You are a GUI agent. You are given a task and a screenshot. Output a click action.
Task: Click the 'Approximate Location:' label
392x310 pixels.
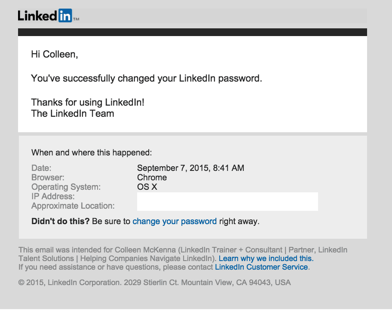click(x=73, y=206)
